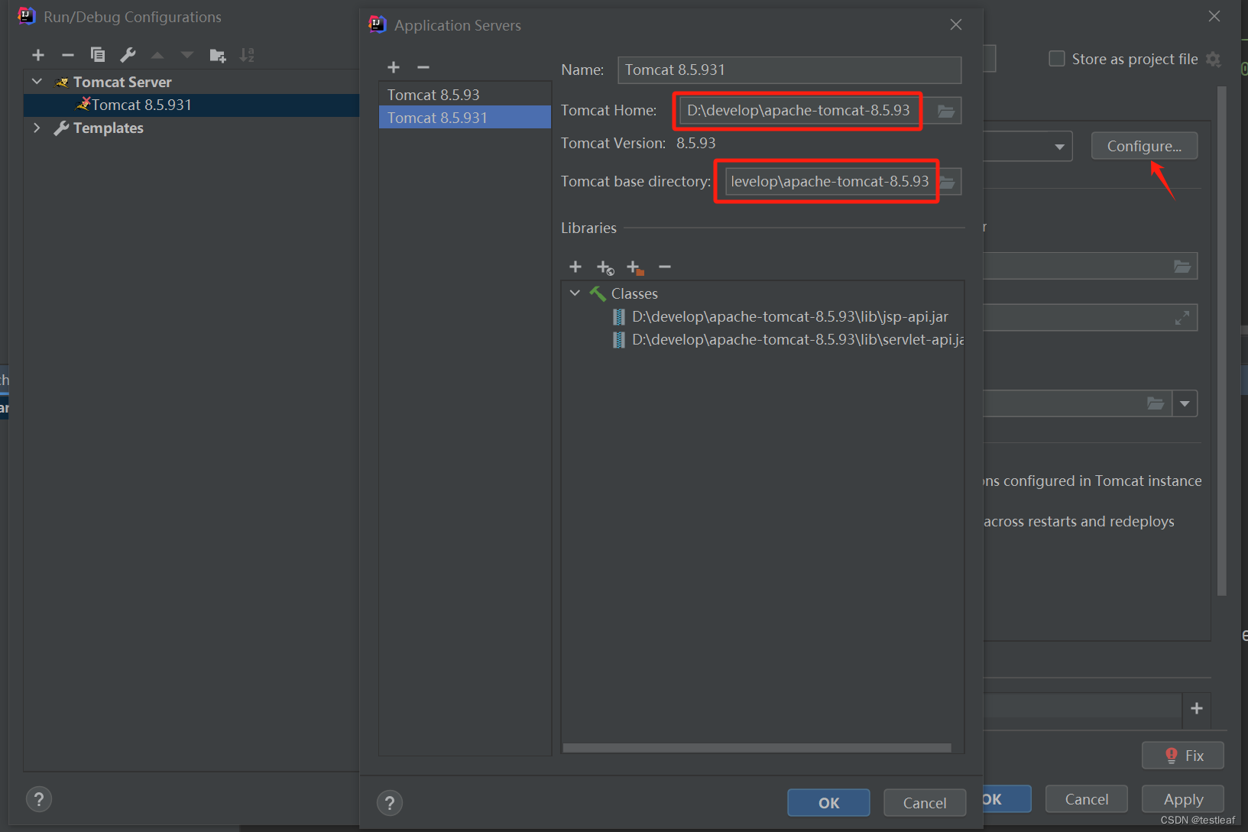The image size is (1248, 832).
Task: Remove the selected application server
Action: click(x=423, y=67)
